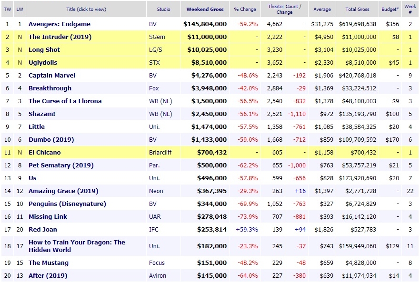Click STX studio link
This screenshot has width=420, height=282.
[154, 63]
